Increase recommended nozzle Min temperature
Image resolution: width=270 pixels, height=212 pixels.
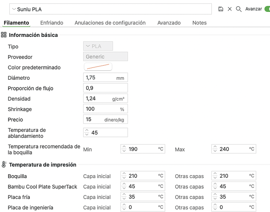click(124, 147)
